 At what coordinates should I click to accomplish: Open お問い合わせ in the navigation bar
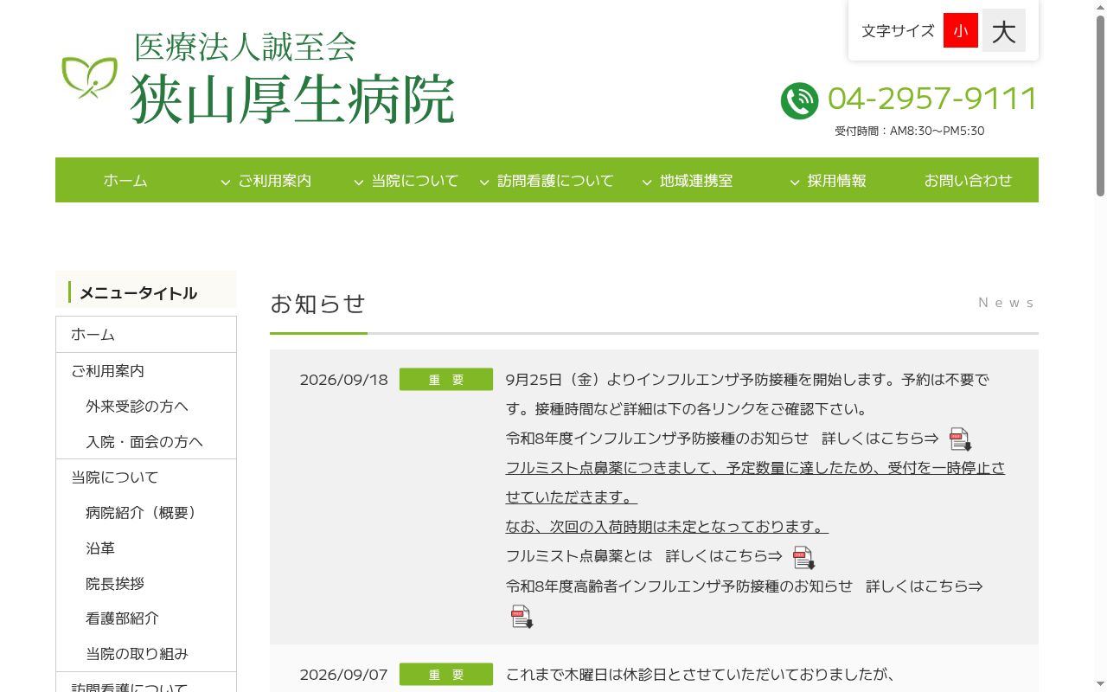[968, 180]
